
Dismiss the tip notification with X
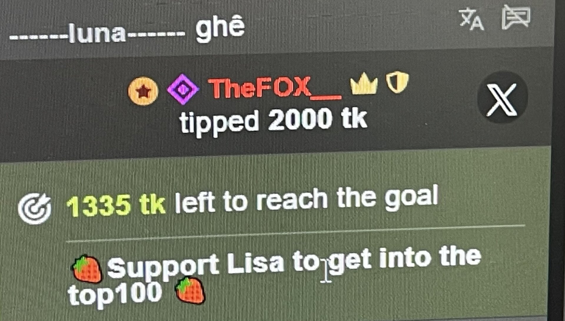tap(502, 98)
